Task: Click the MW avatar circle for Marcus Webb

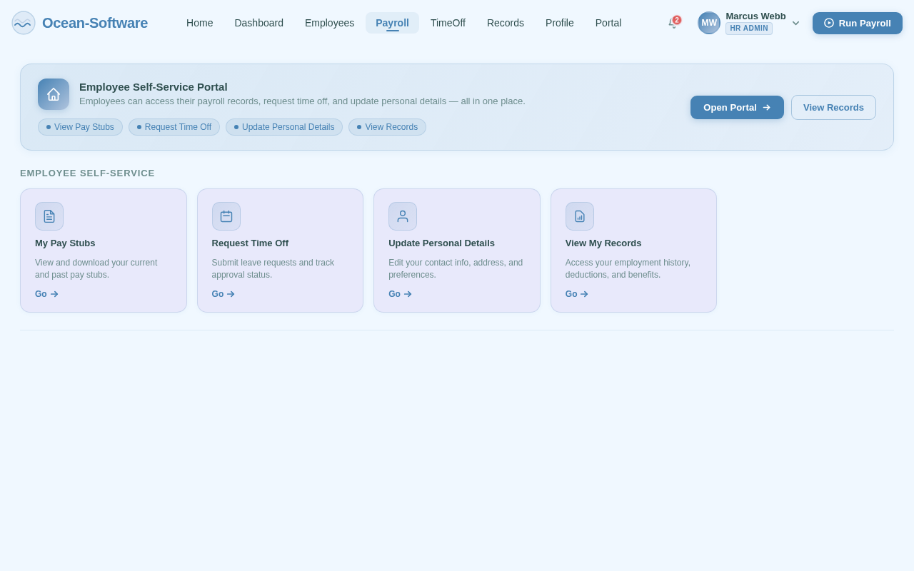Action: (x=708, y=22)
